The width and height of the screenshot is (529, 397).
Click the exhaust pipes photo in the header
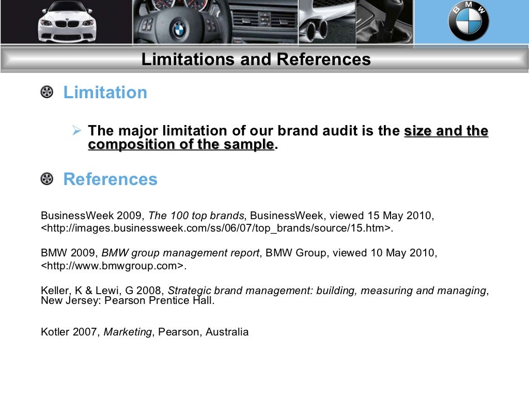[326, 22]
